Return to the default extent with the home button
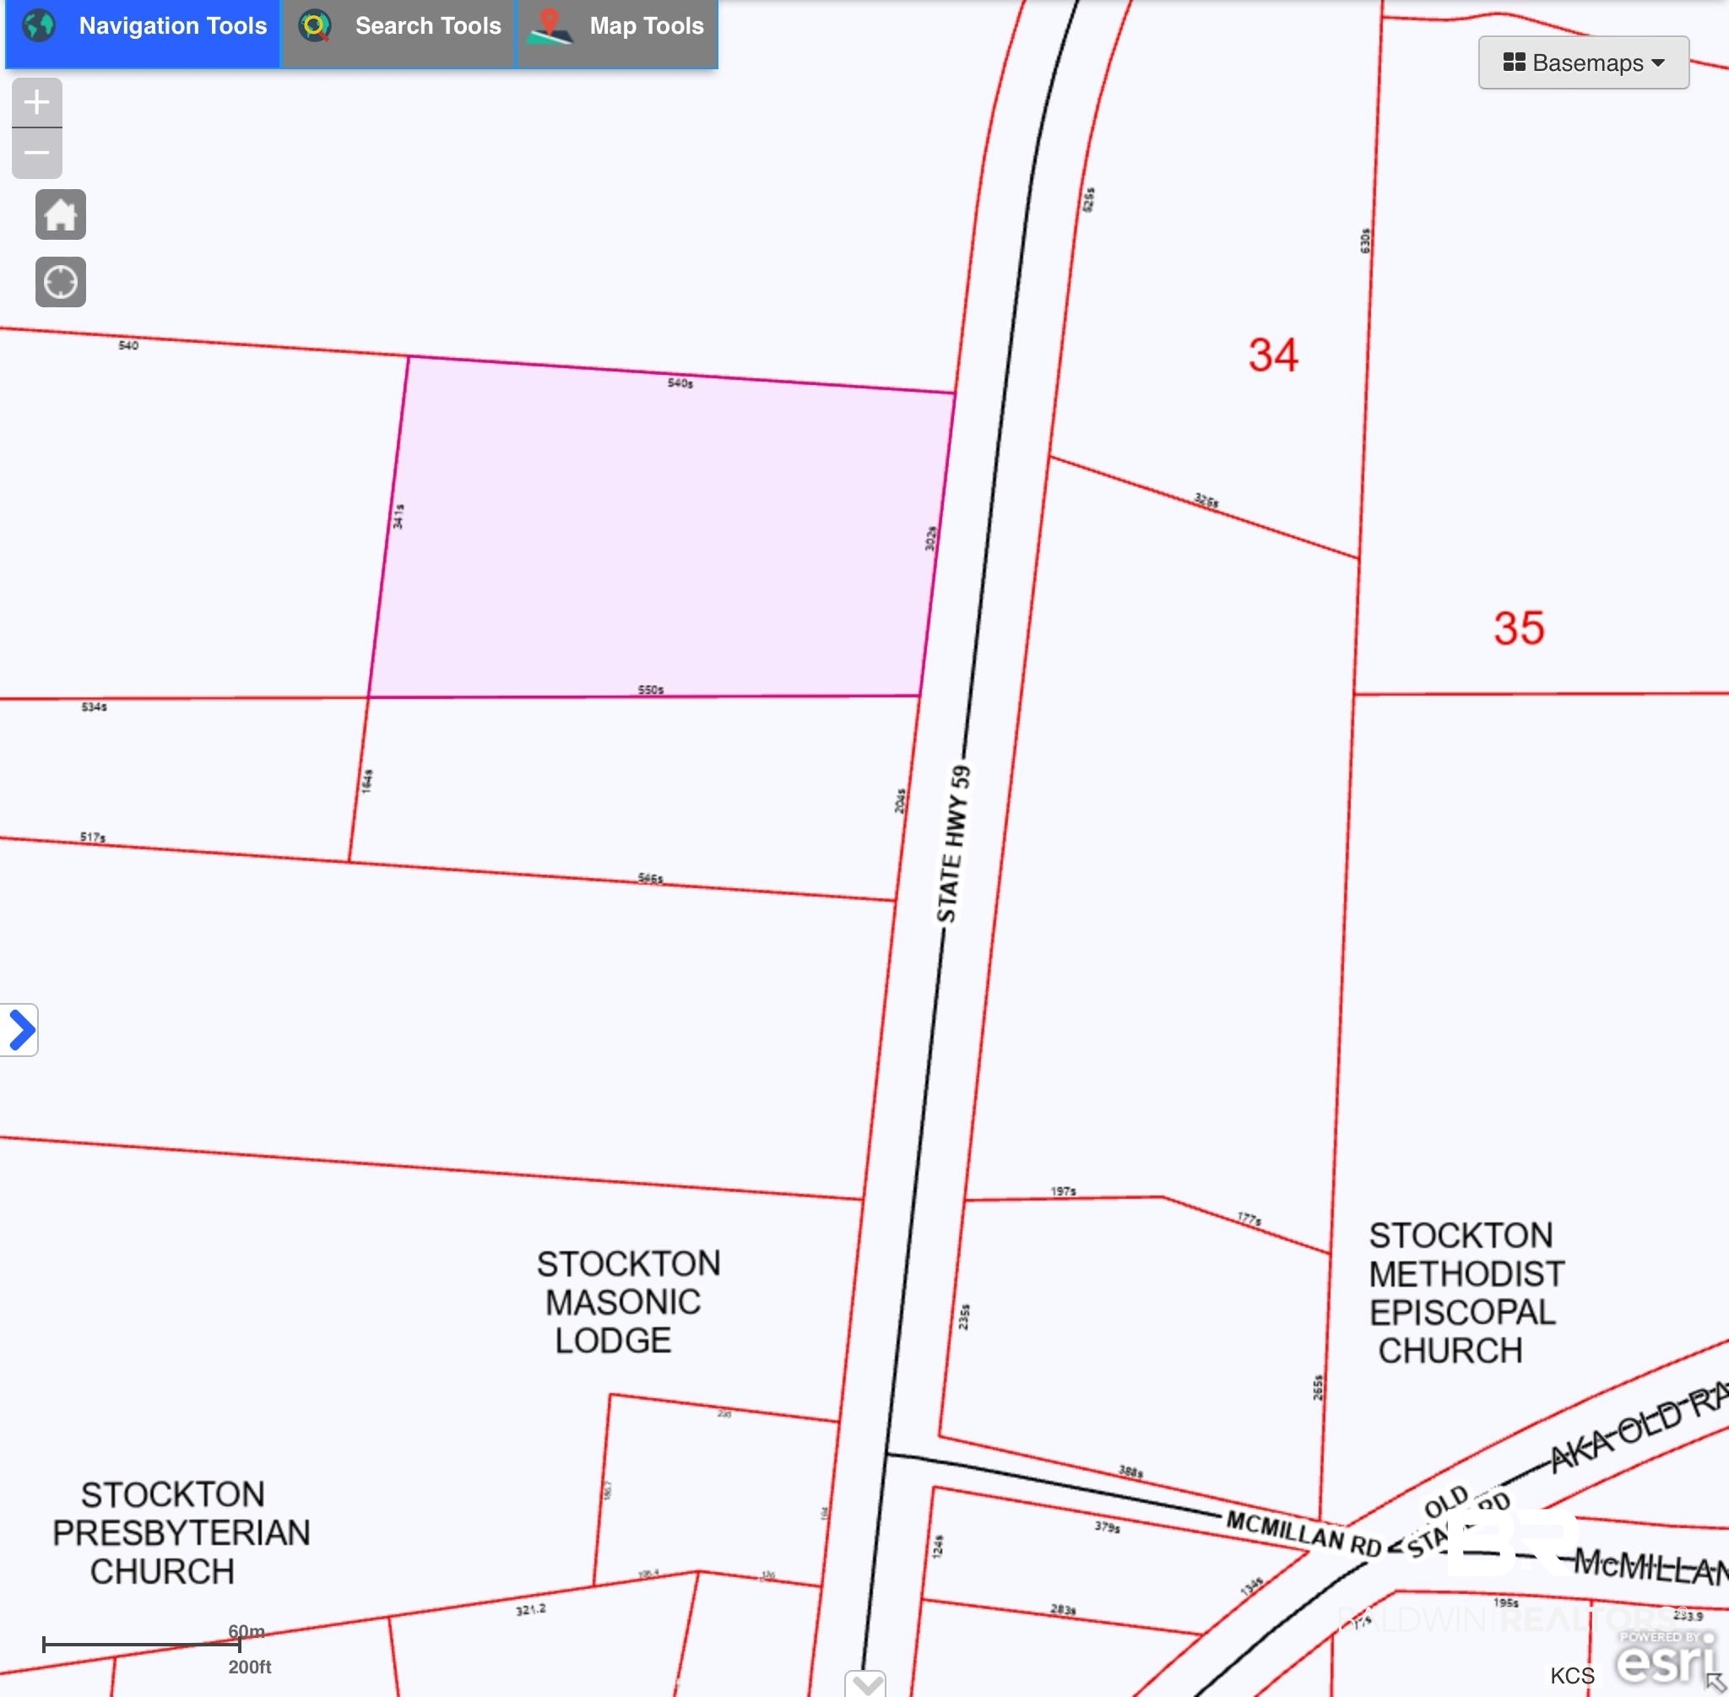 pyautogui.click(x=61, y=214)
